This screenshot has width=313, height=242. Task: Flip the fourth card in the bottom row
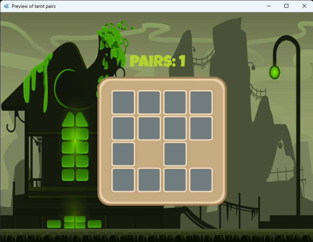click(x=201, y=180)
